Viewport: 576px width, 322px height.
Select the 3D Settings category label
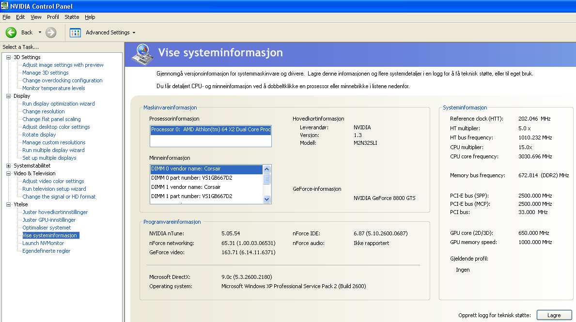pyautogui.click(x=27, y=57)
